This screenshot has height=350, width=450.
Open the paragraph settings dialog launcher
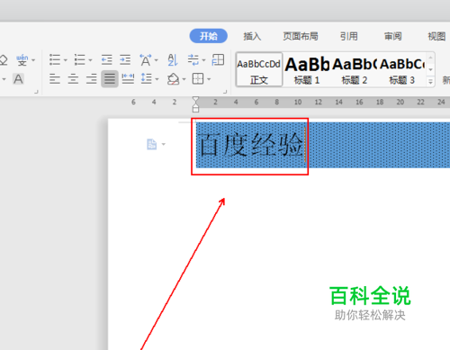(x=225, y=92)
